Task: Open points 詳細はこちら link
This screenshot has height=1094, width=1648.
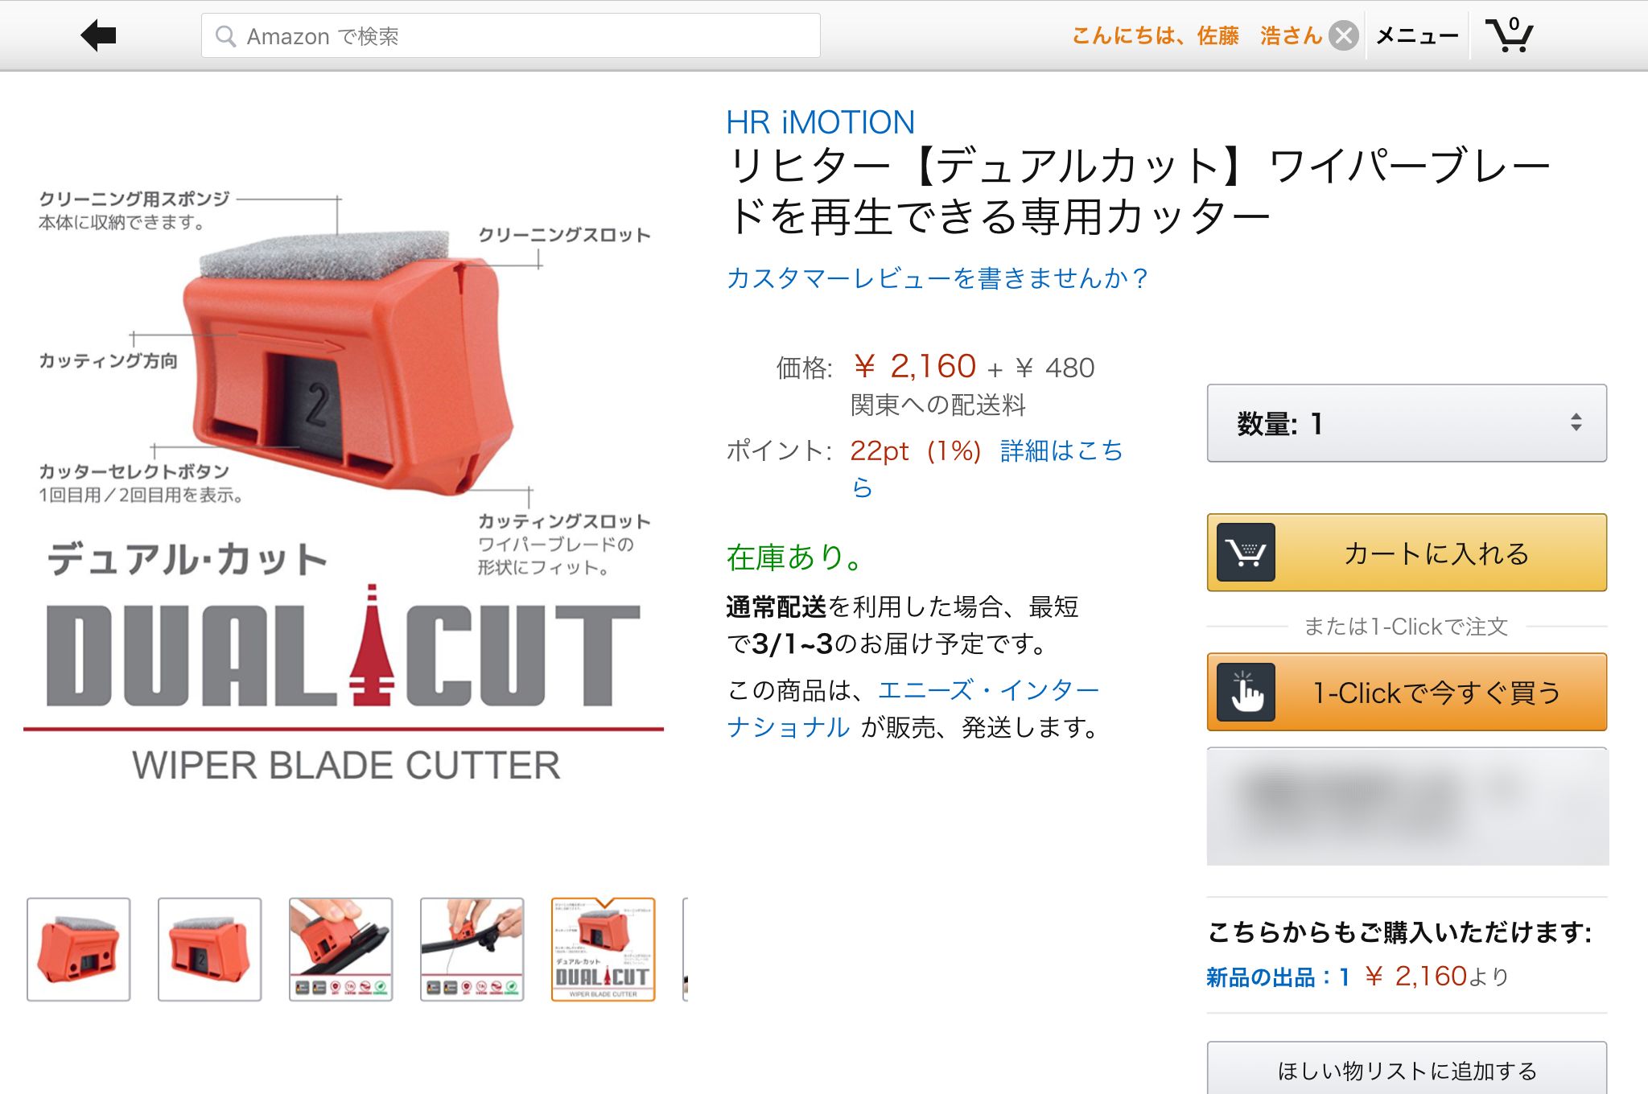Action: coord(1061,450)
